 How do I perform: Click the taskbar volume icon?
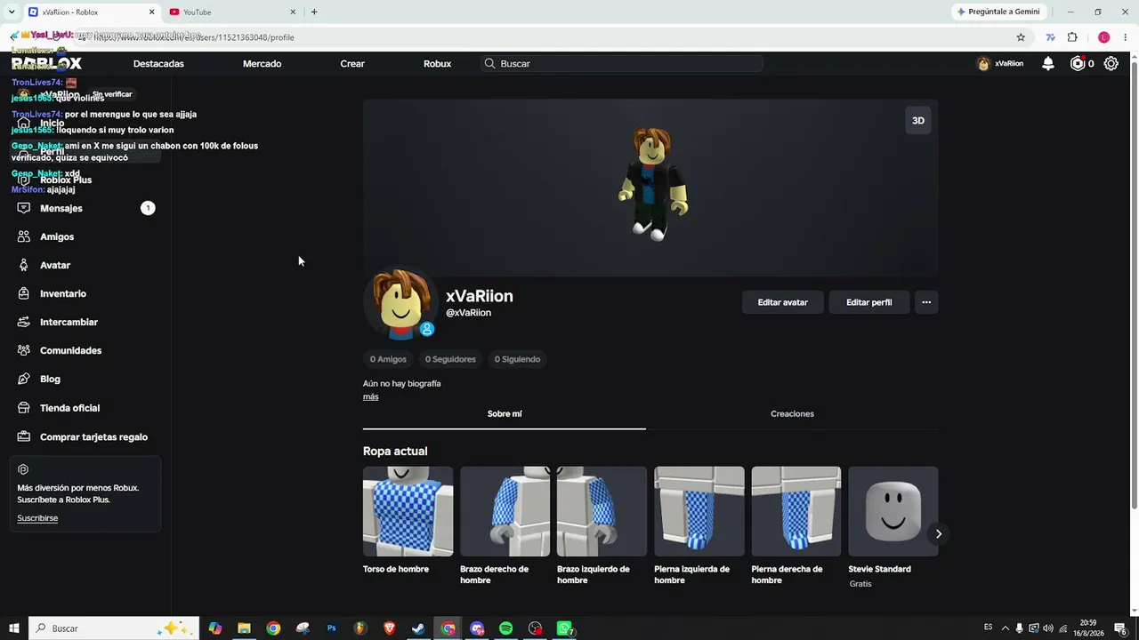click(1047, 628)
